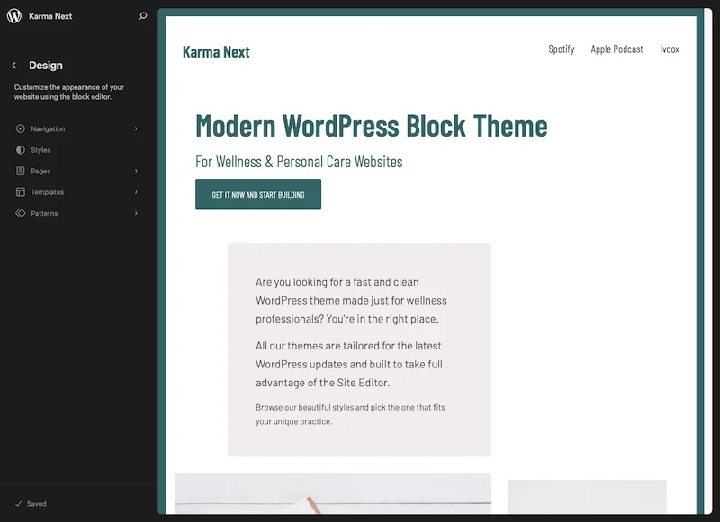Expand the Navigation chevron

click(x=136, y=128)
